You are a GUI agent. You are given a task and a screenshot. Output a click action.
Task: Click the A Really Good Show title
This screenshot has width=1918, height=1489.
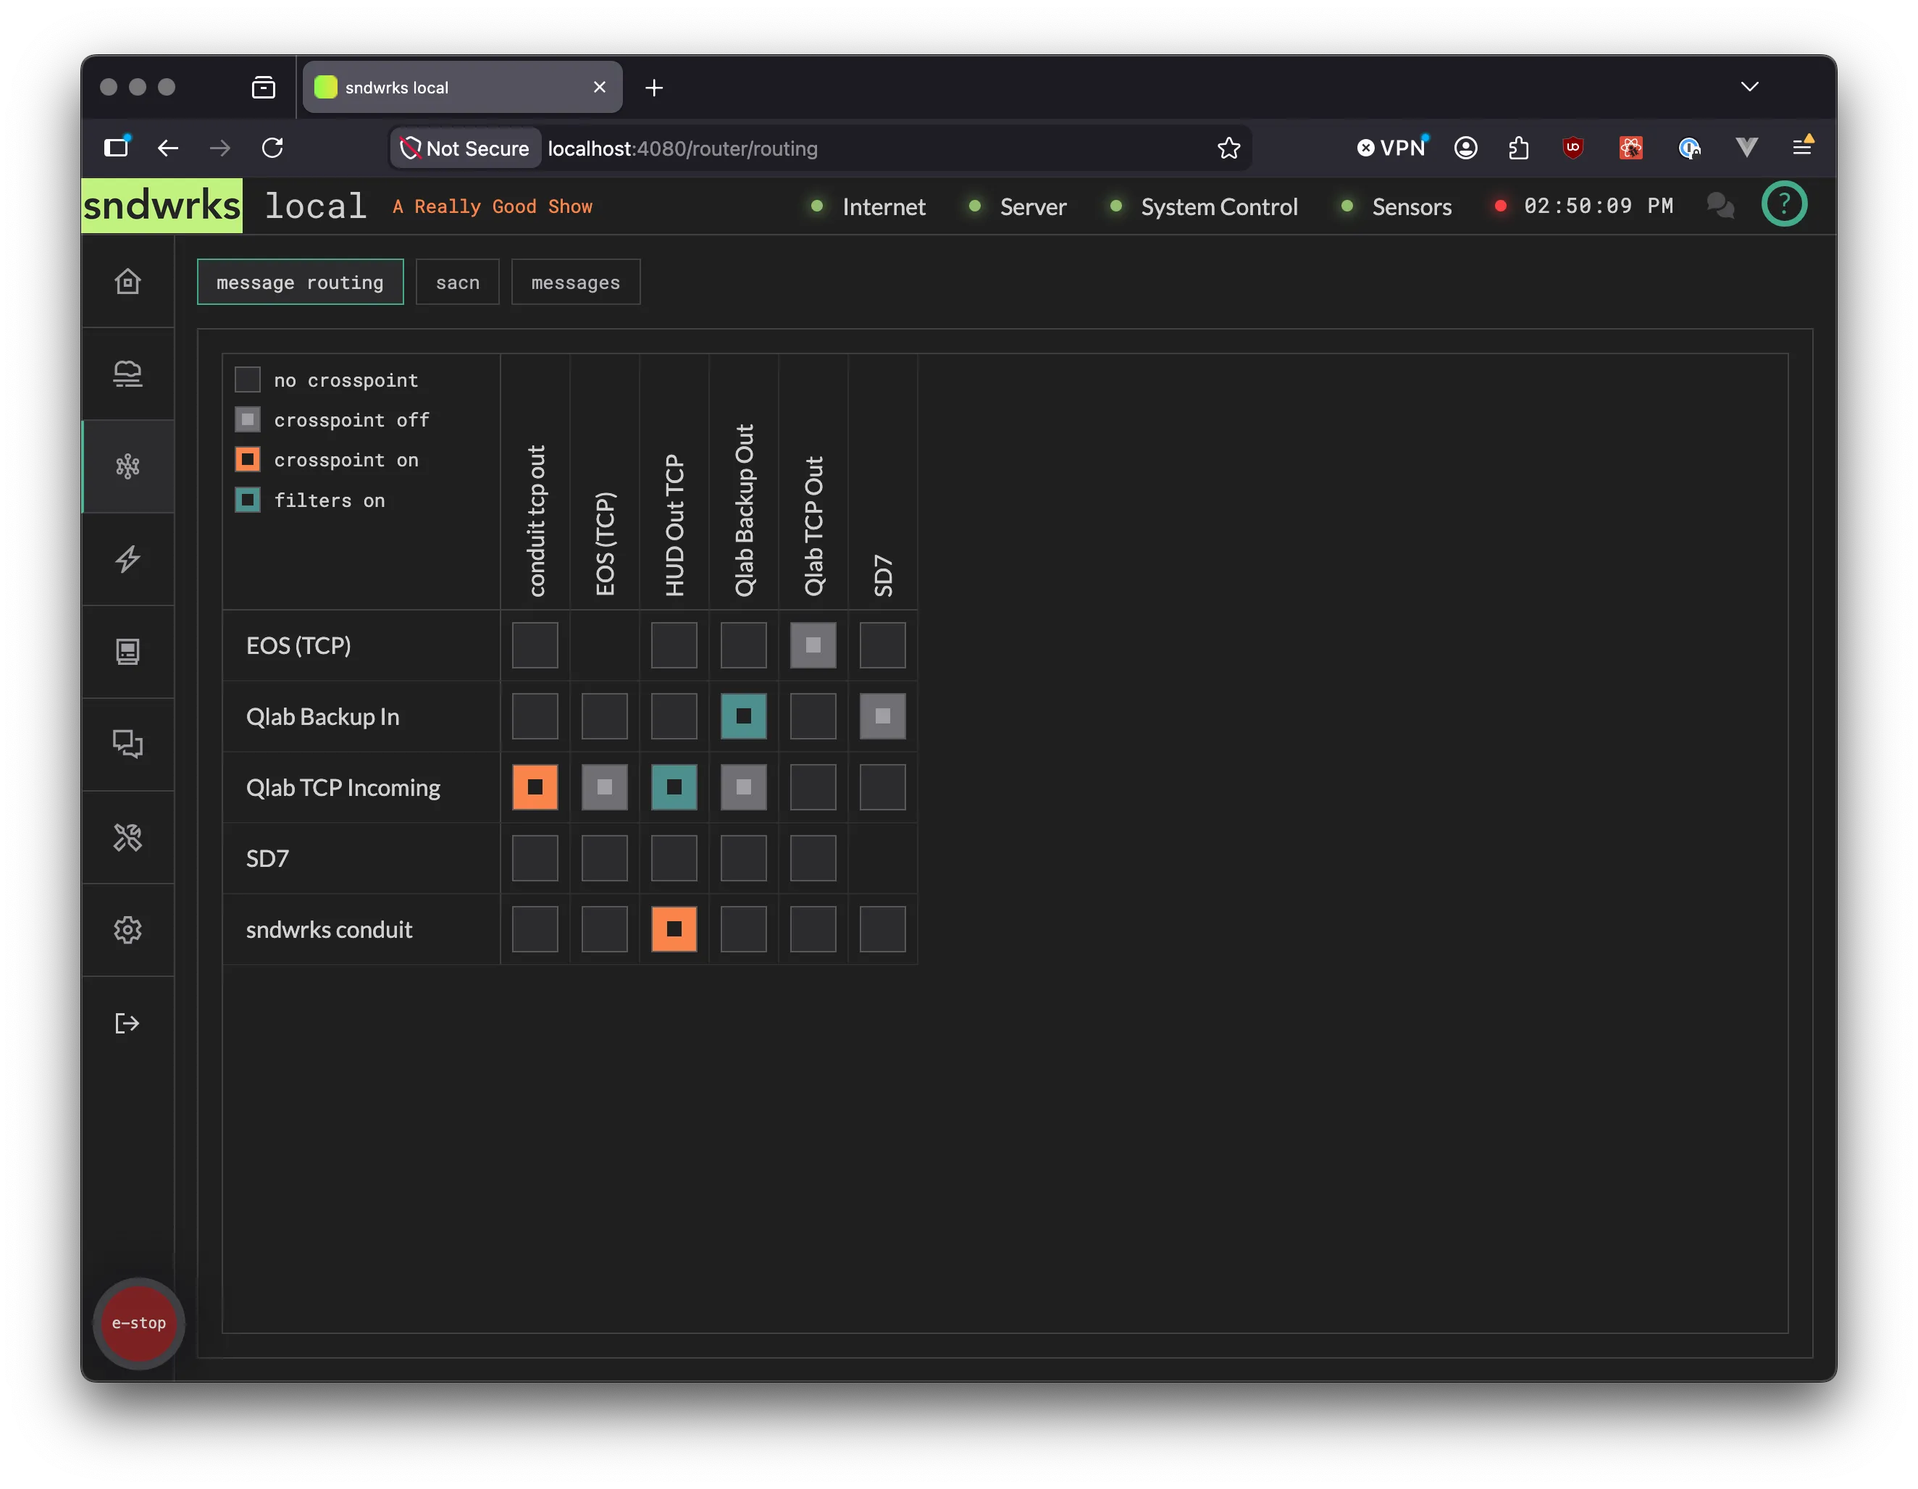point(493,206)
